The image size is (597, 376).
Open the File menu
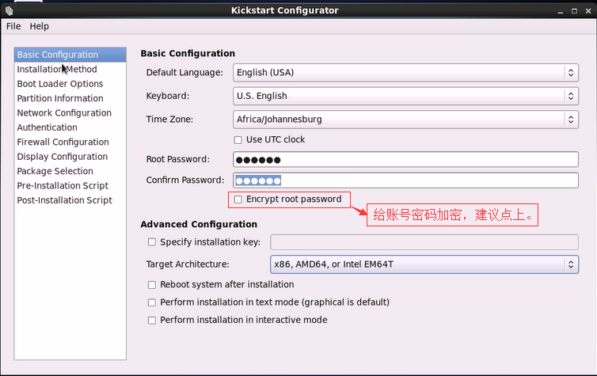point(13,26)
